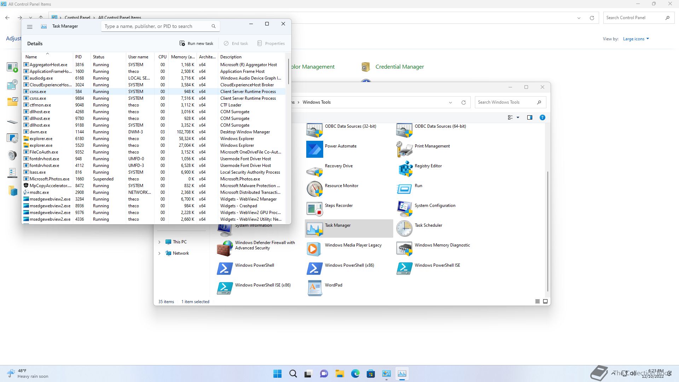
Task: Toggle preview pane in Windows Tools
Action: [529, 117]
